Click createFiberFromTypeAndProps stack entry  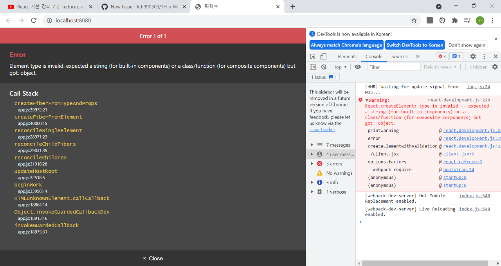(x=56, y=103)
